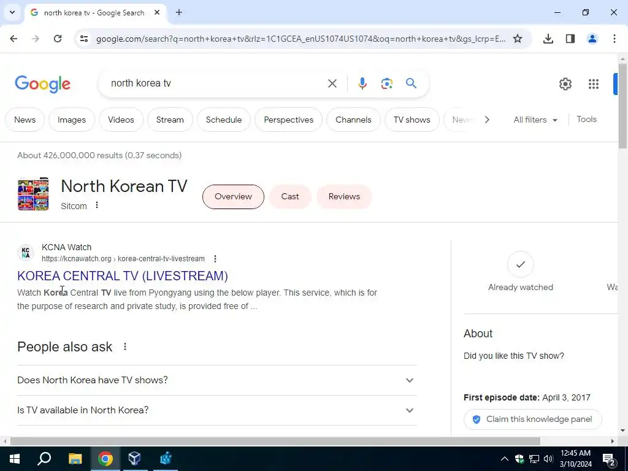Select the Schedule filter chip
Screen dimensions: 628x471
(x=224, y=120)
